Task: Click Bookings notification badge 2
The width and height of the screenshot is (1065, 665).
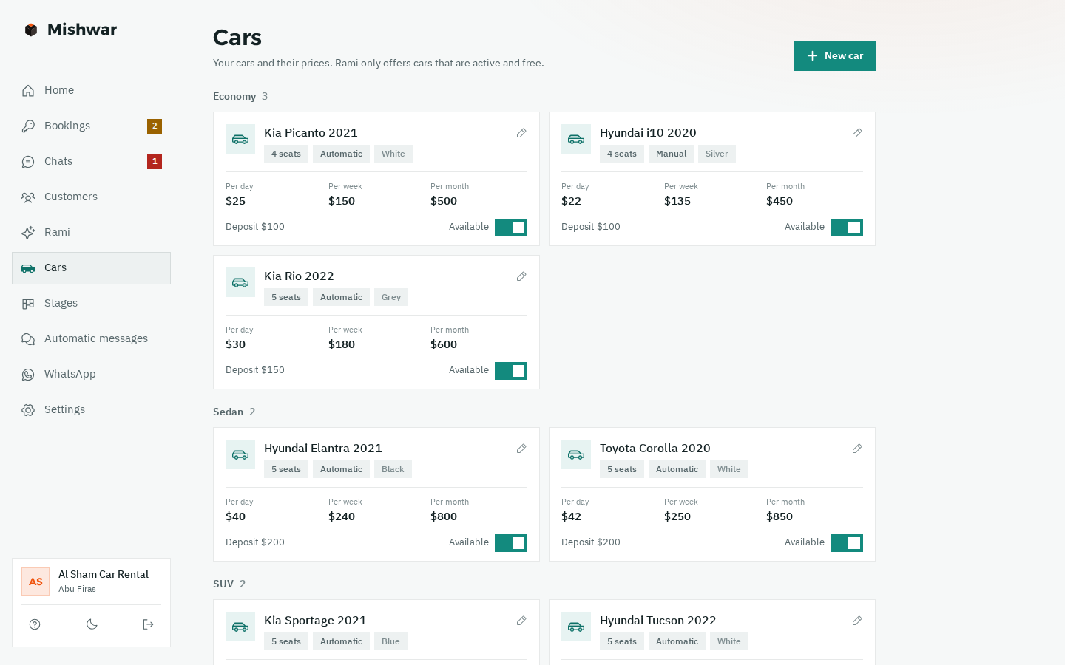Action: [x=155, y=126]
